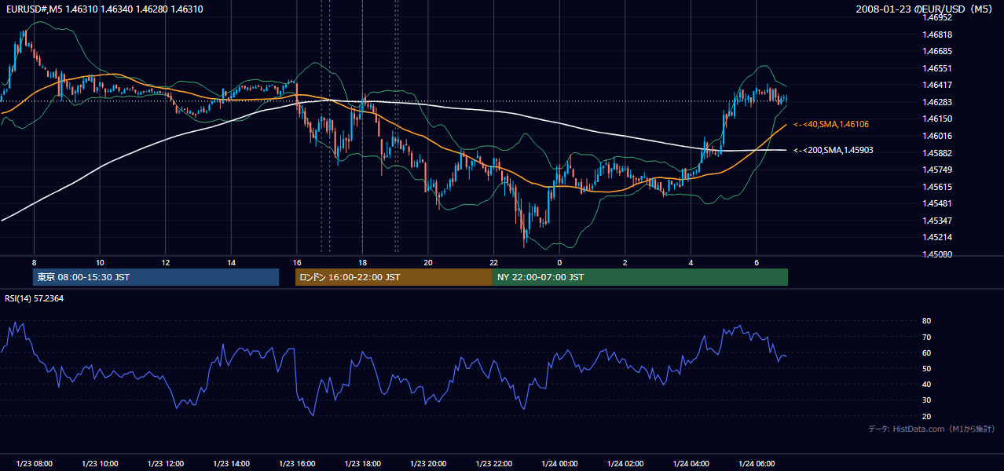
Task: Click the RSI(14) 57.2364 label
Action: click(34, 298)
